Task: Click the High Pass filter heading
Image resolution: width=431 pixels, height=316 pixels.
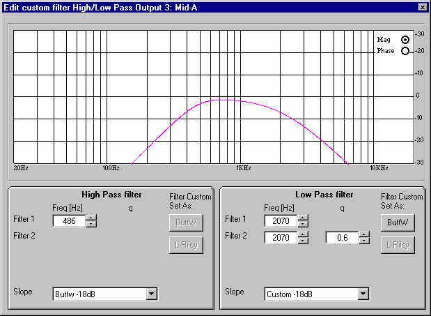Action: click(x=111, y=195)
